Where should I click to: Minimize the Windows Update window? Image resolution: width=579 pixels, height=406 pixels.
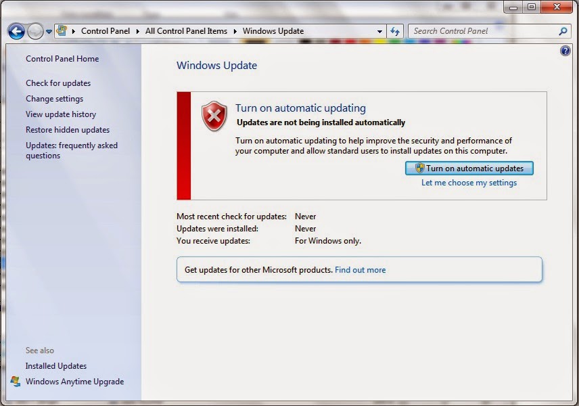click(513, 7)
